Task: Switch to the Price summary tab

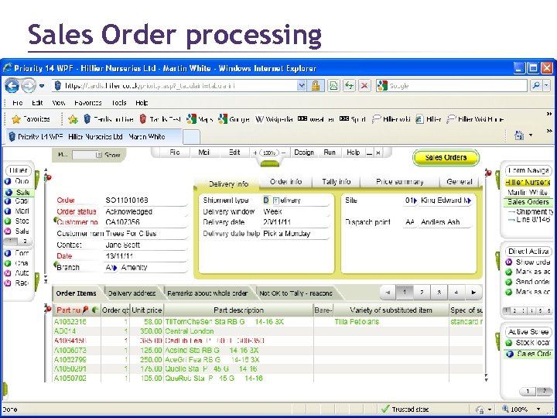Action: tap(400, 182)
